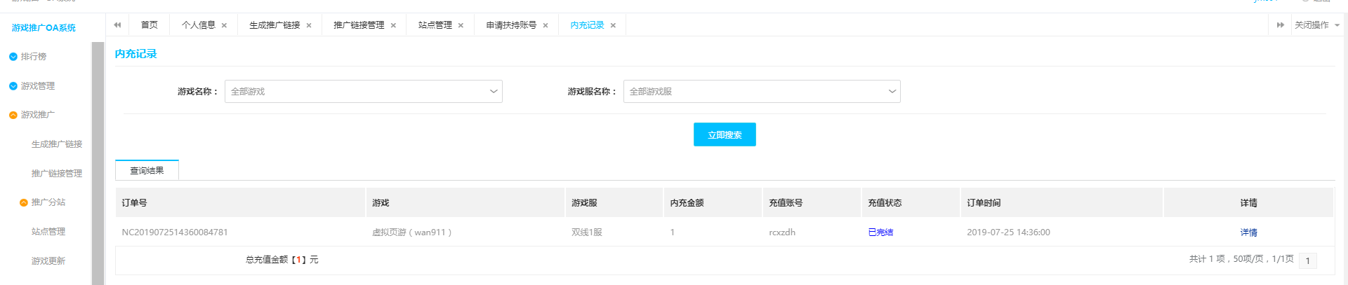
Task: Click page number 1 in pagination
Action: tap(1307, 260)
